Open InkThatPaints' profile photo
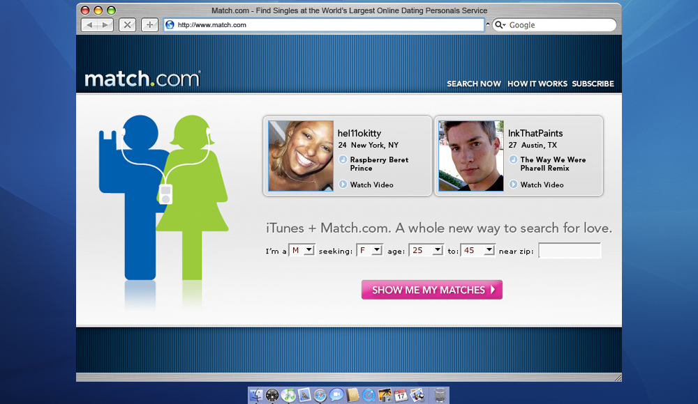This screenshot has width=698, height=404. click(471, 156)
